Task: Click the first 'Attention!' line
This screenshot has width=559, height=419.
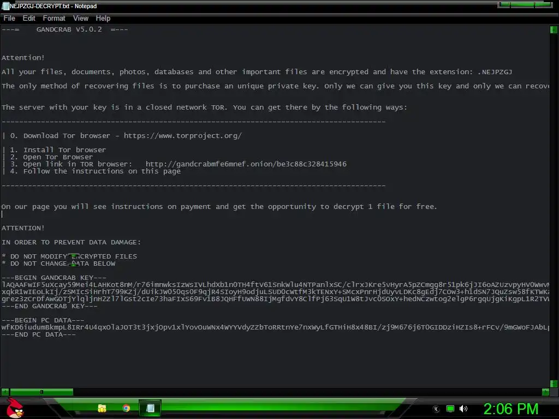Action: [x=23, y=58]
